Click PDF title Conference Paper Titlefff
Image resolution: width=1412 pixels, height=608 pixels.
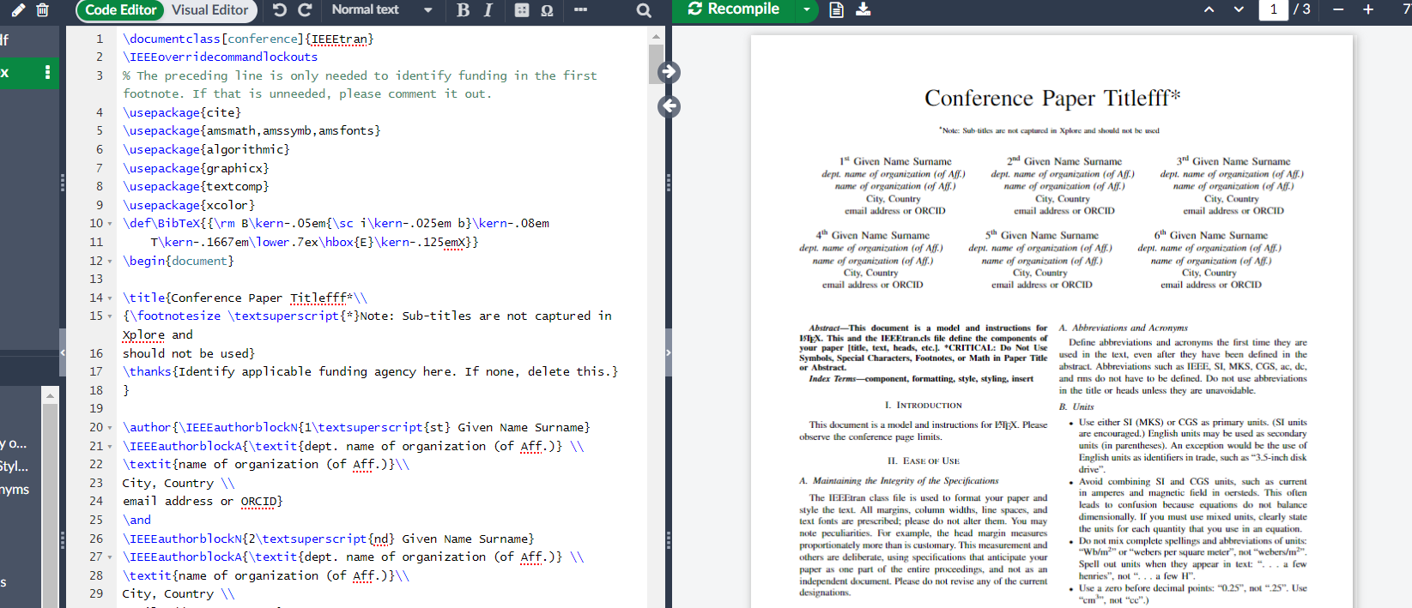(x=1052, y=99)
